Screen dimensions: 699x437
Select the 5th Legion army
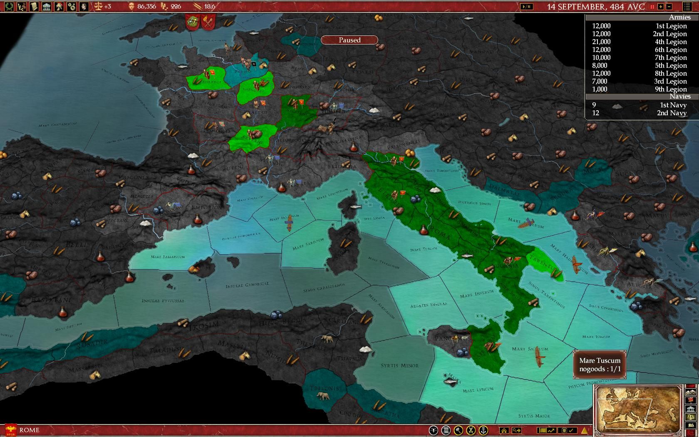point(640,65)
